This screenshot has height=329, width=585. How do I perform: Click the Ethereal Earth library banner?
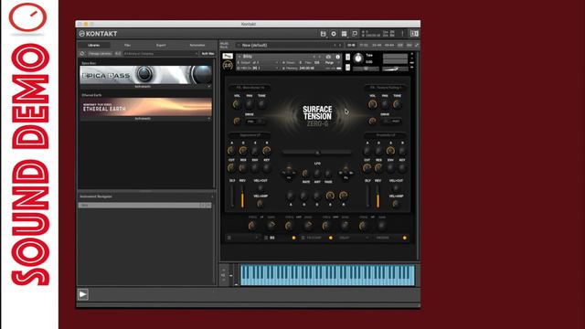point(146,107)
